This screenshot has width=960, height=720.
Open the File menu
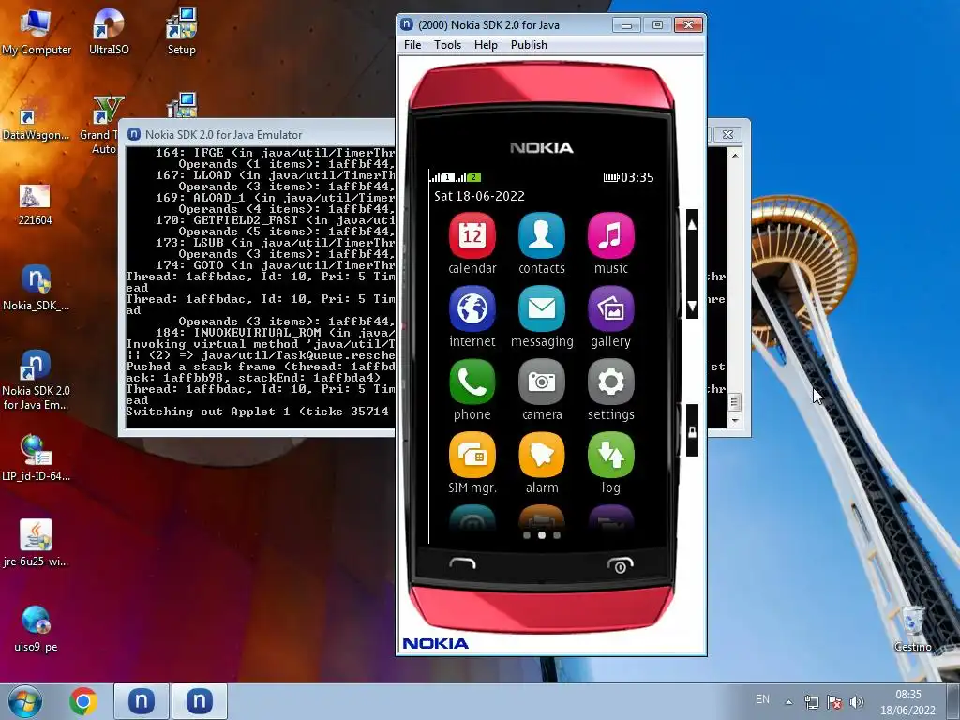point(412,45)
